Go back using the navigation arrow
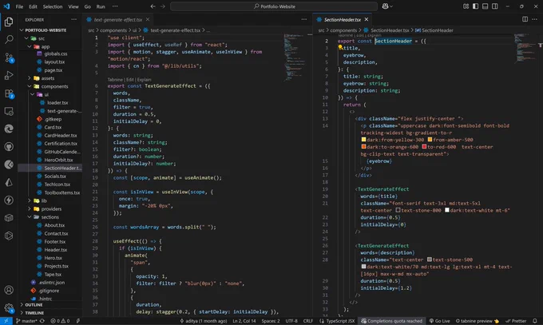Viewport: 543px width, 325px height. pyautogui.click(x=153, y=6)
